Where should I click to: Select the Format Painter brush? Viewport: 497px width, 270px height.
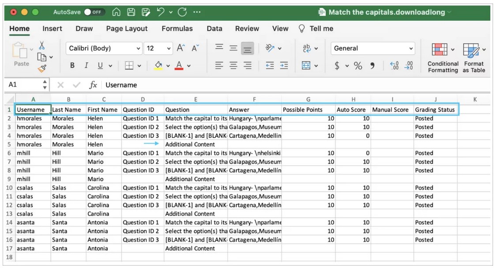42,68
